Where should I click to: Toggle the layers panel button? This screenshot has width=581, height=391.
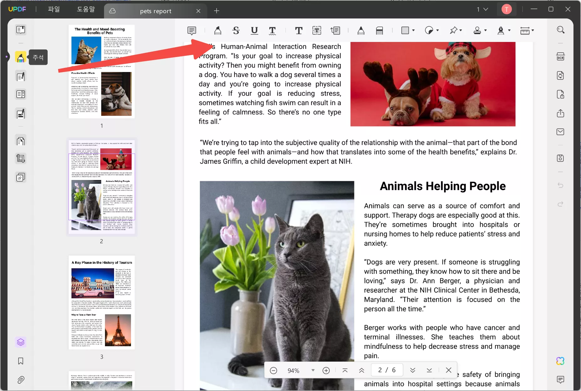pos(21,342)
